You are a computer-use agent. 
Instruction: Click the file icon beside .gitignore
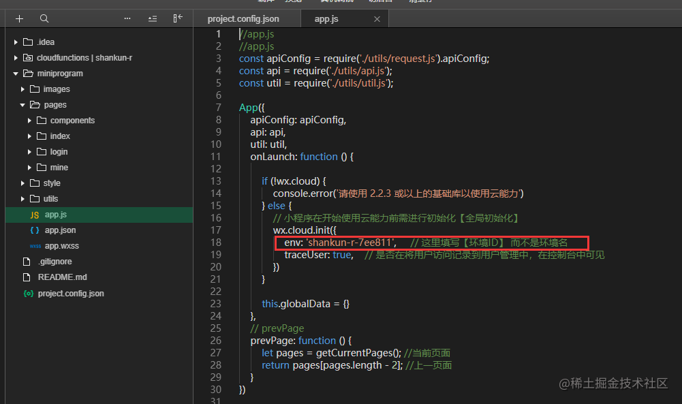click(27, 262)
